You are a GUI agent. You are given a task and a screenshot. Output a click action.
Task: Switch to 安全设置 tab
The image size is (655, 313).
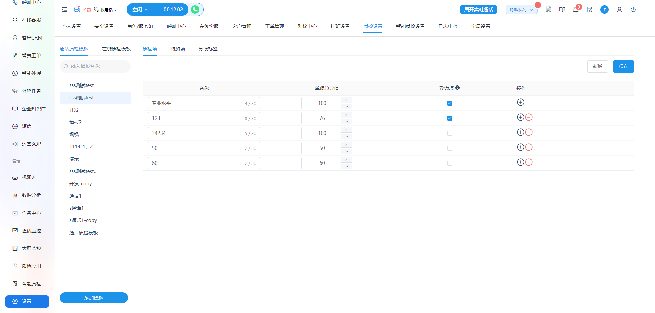pyautogui.click(x=104, y=26)
